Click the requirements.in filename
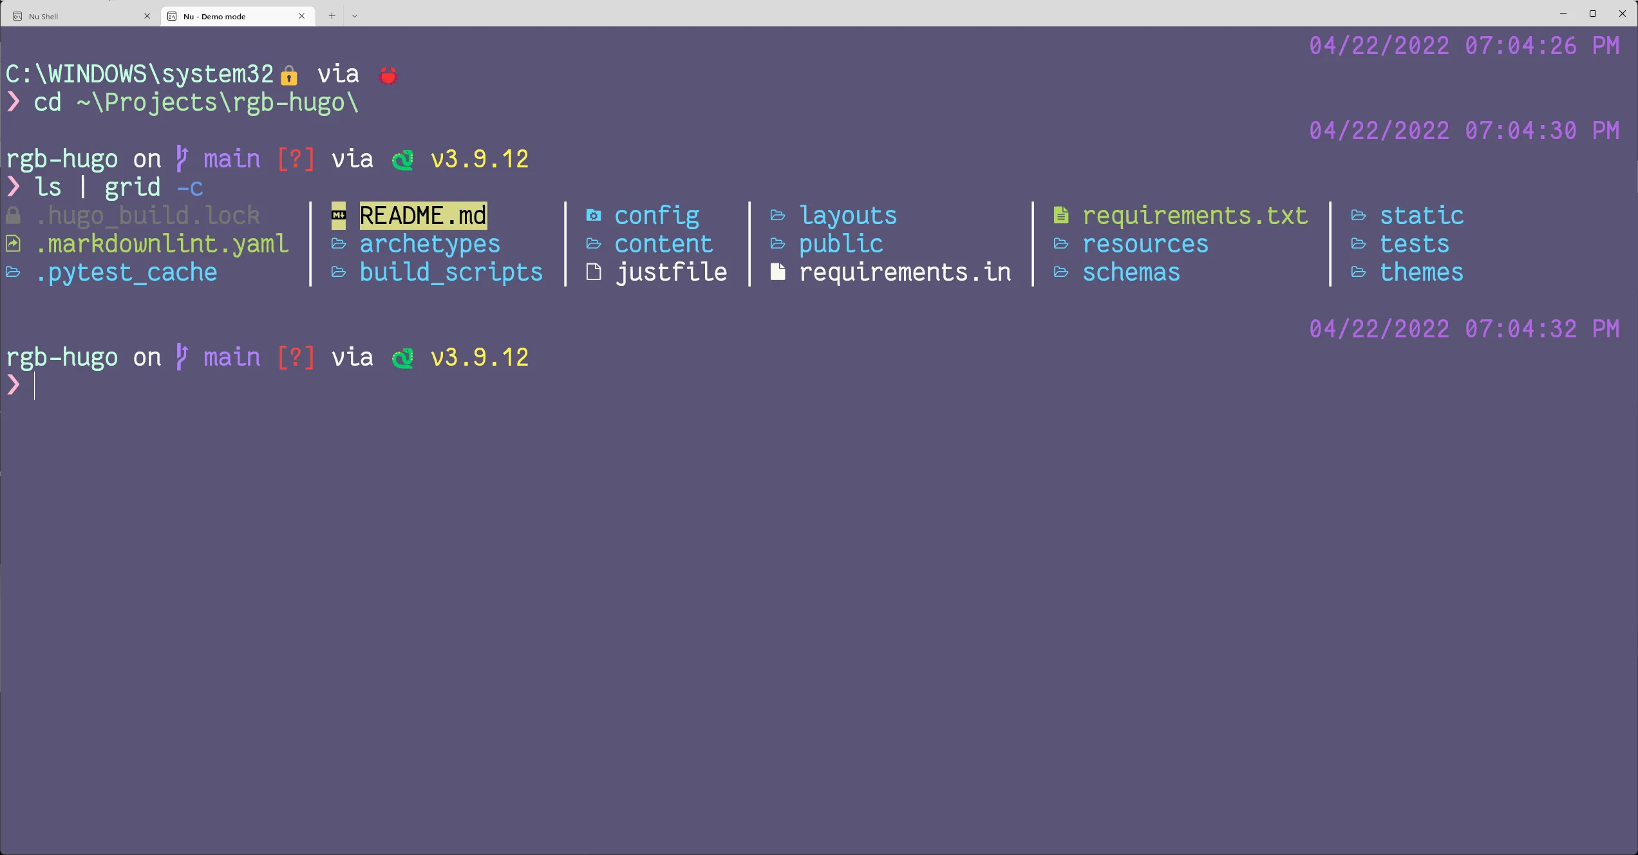Viewport: 1638px width, 855px height. (x=905, y=272)
